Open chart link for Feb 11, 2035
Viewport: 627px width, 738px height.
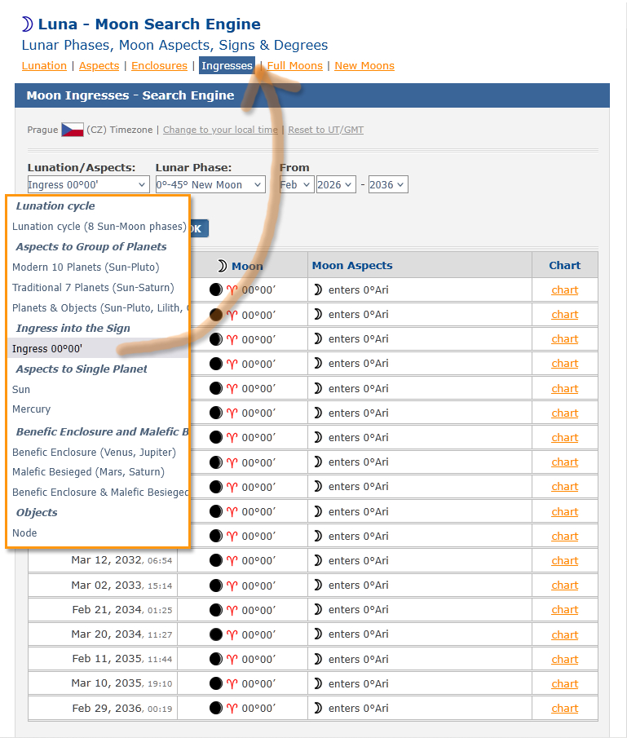tap(564, 660)
